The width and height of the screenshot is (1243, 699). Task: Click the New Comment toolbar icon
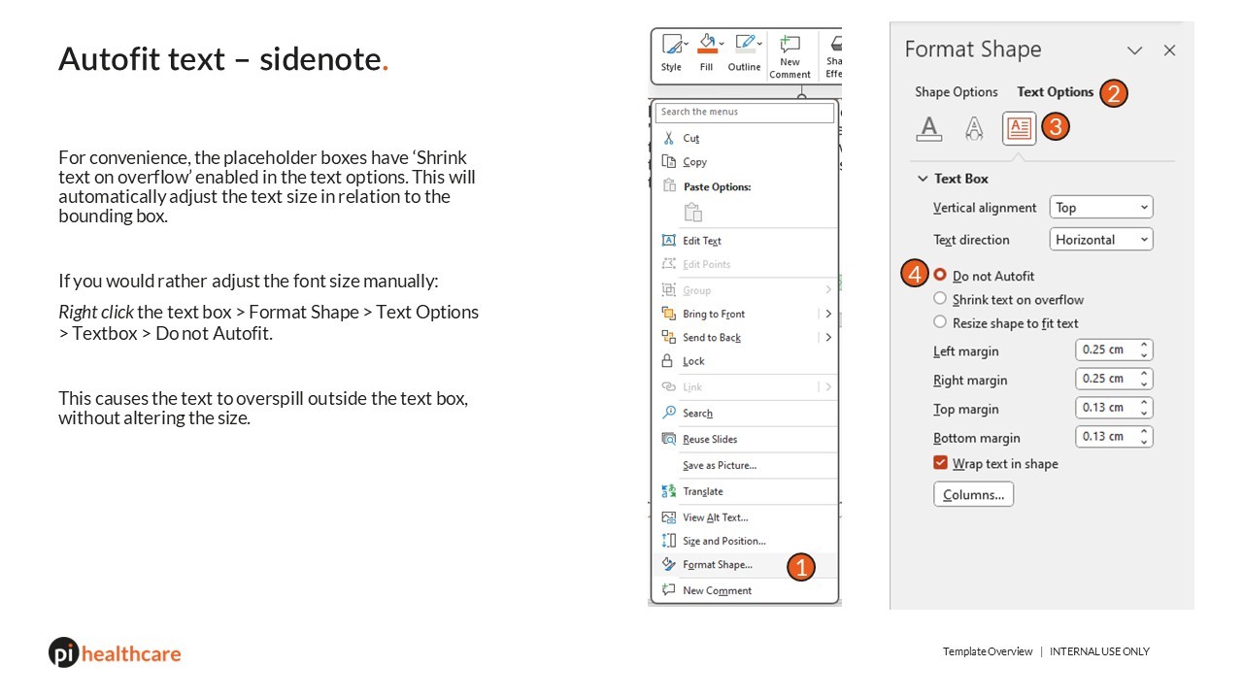point(790,45)
